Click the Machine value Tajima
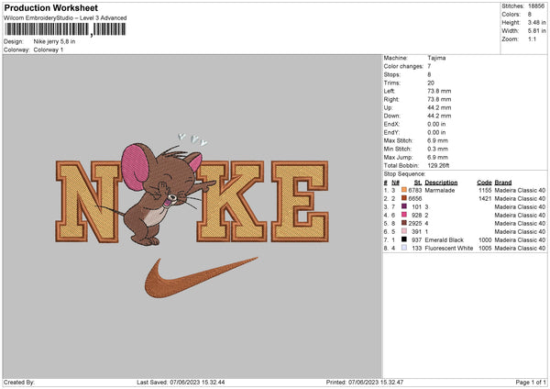This screenshot has width=550, height=389. pyautogui.click(x=436, y=58)
